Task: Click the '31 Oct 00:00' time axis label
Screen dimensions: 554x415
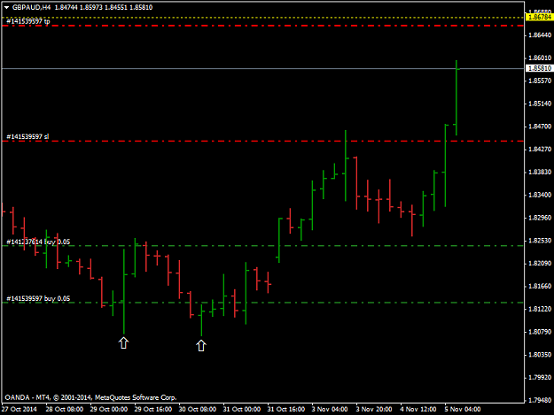Action: point(242,410)
